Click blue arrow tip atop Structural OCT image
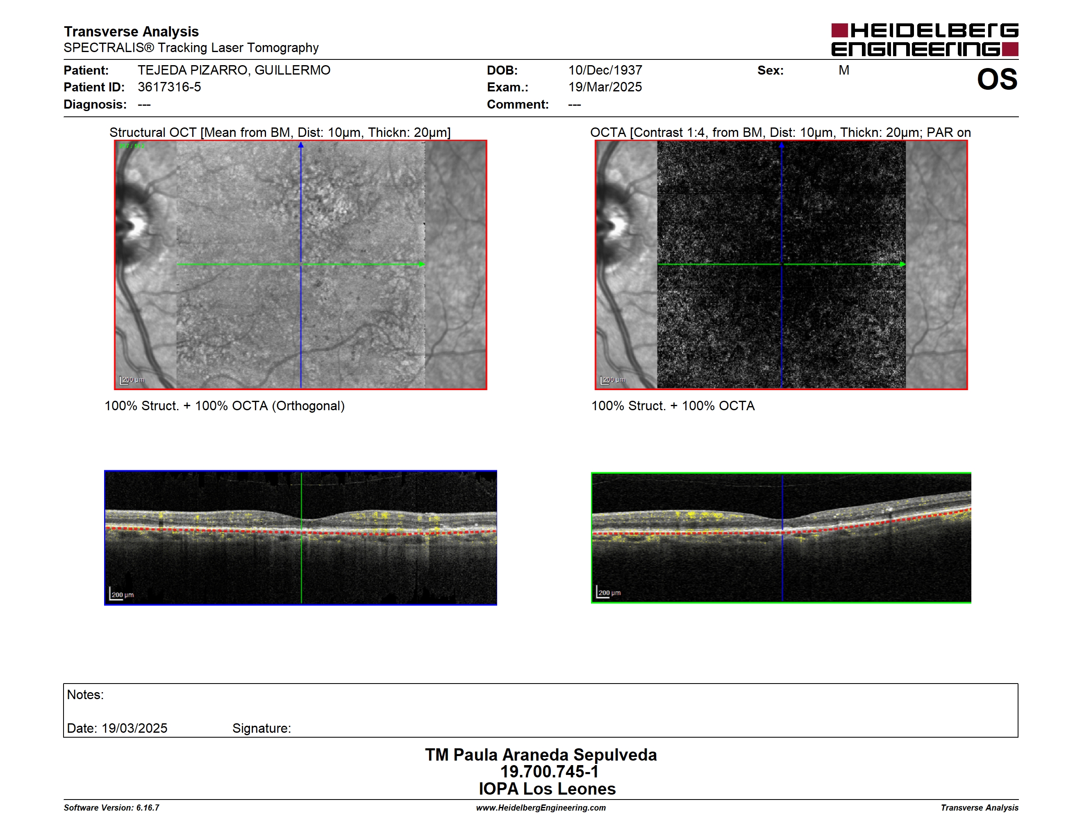1082x836 pixels. pyautogui.click(x=301, y=145)
